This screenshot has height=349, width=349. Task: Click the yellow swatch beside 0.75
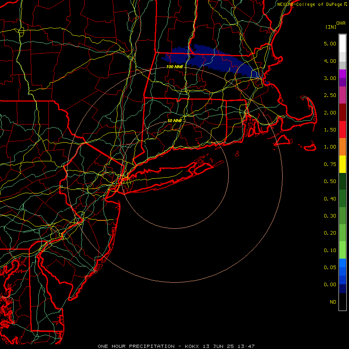(342, 164)
